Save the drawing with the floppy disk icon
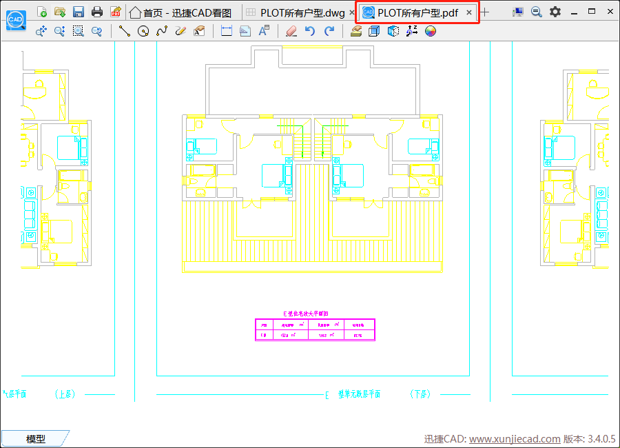Screen dimensions: 620x448 coord(79,12)
